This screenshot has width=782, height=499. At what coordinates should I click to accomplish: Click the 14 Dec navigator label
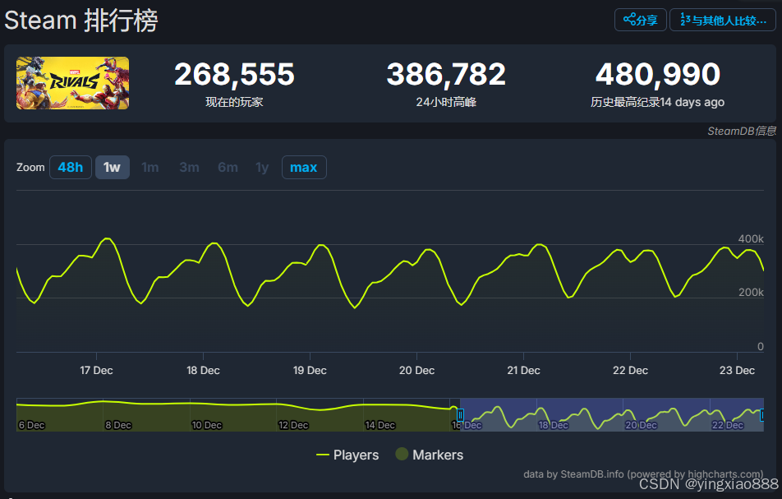pyautogui.click(x=380, y=425)
